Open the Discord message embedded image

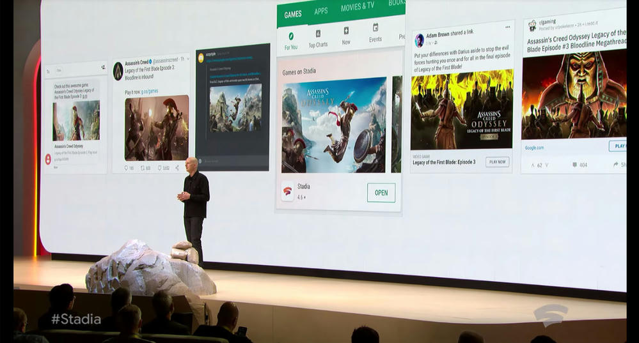(235, 108)
